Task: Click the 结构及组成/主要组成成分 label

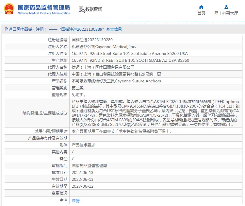Action: tap(45, 113)
